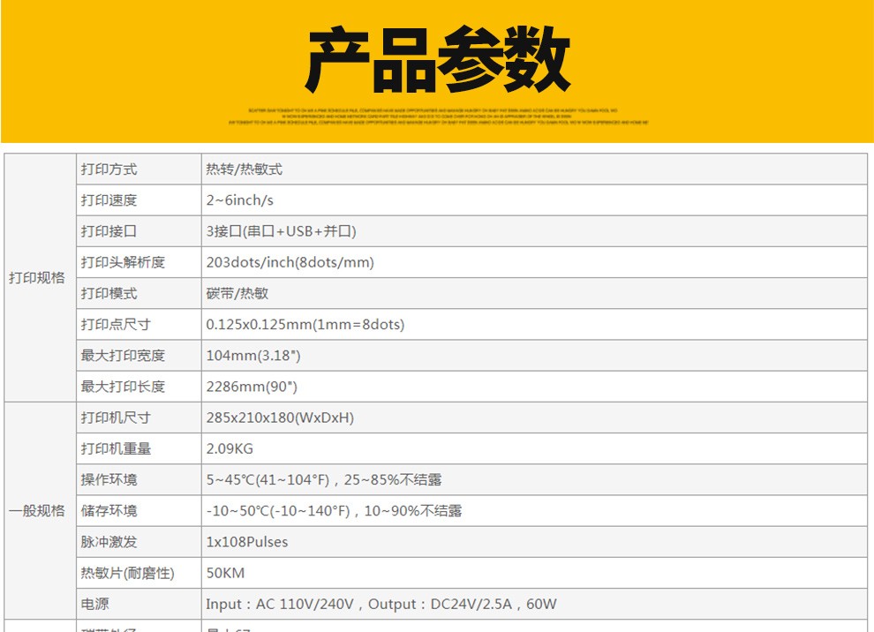Select the 50KM value

click(x=225, y=573)
